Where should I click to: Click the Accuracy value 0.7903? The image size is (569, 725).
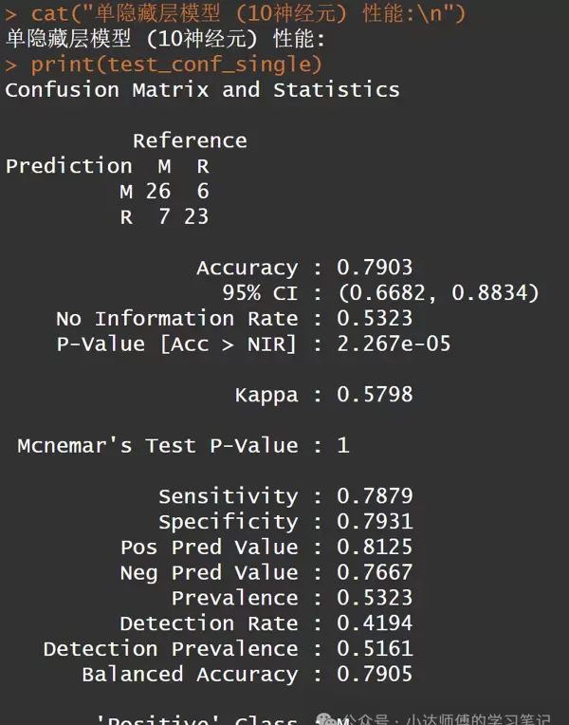click(375, 268)
